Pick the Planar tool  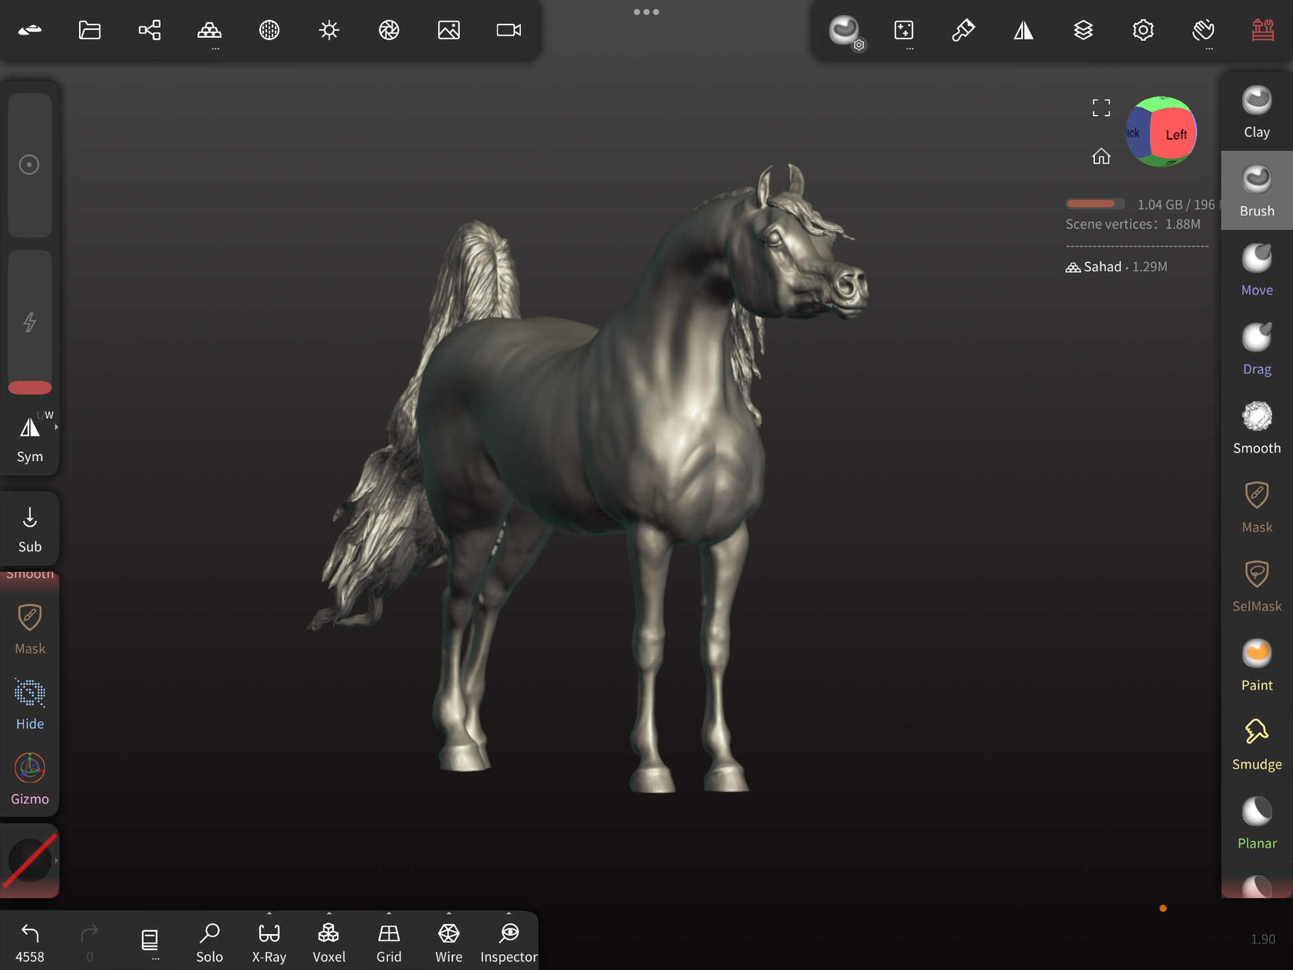pyautogui.click(x=1256, y=823)
